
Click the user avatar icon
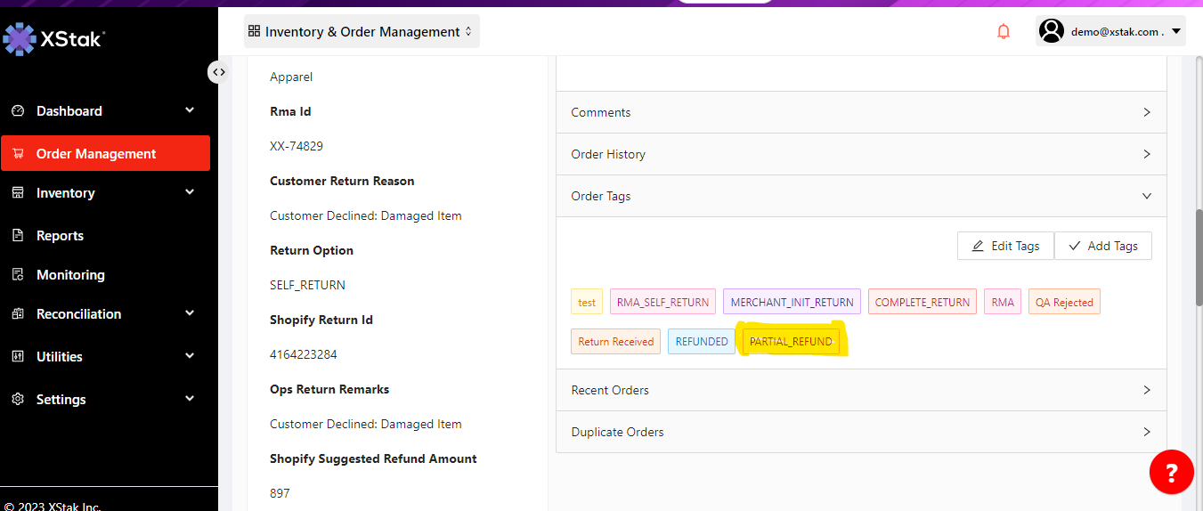1052,31
